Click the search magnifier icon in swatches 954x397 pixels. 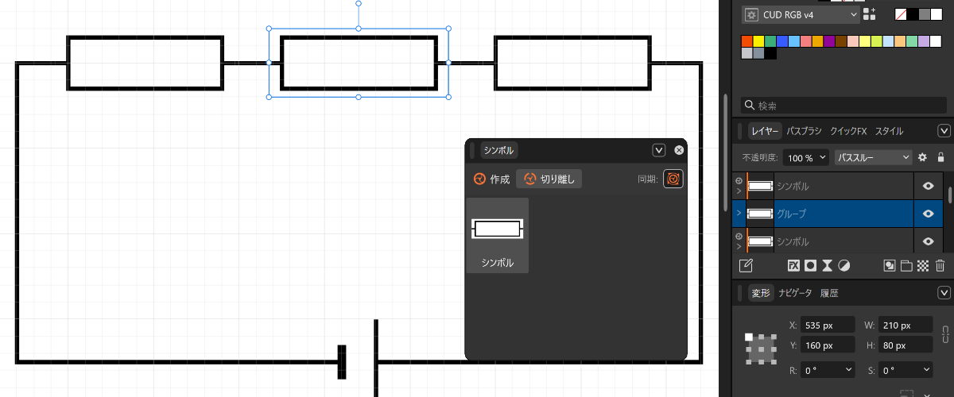(x=748, y=105)
